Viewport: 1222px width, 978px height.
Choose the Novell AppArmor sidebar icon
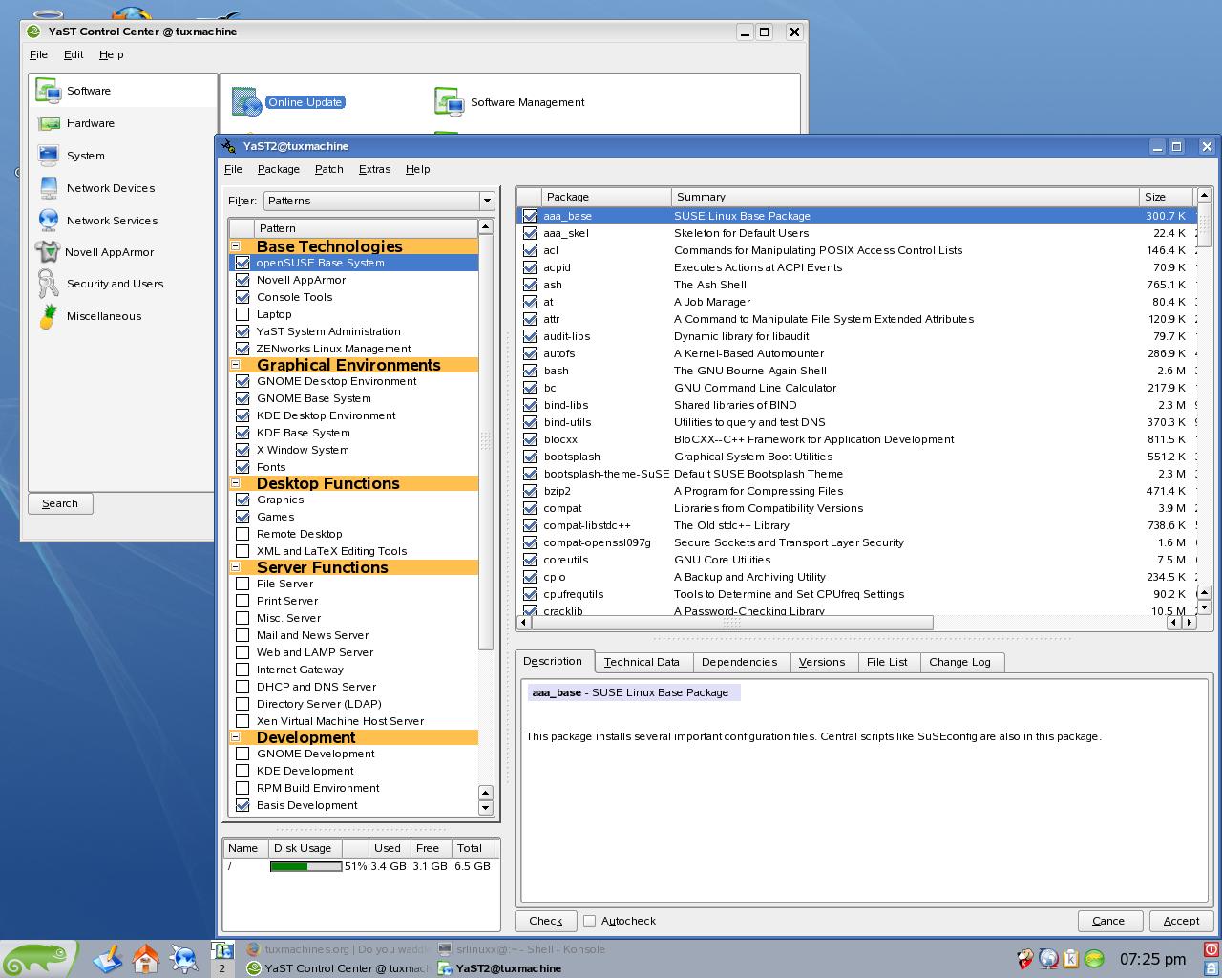[48, 252]
